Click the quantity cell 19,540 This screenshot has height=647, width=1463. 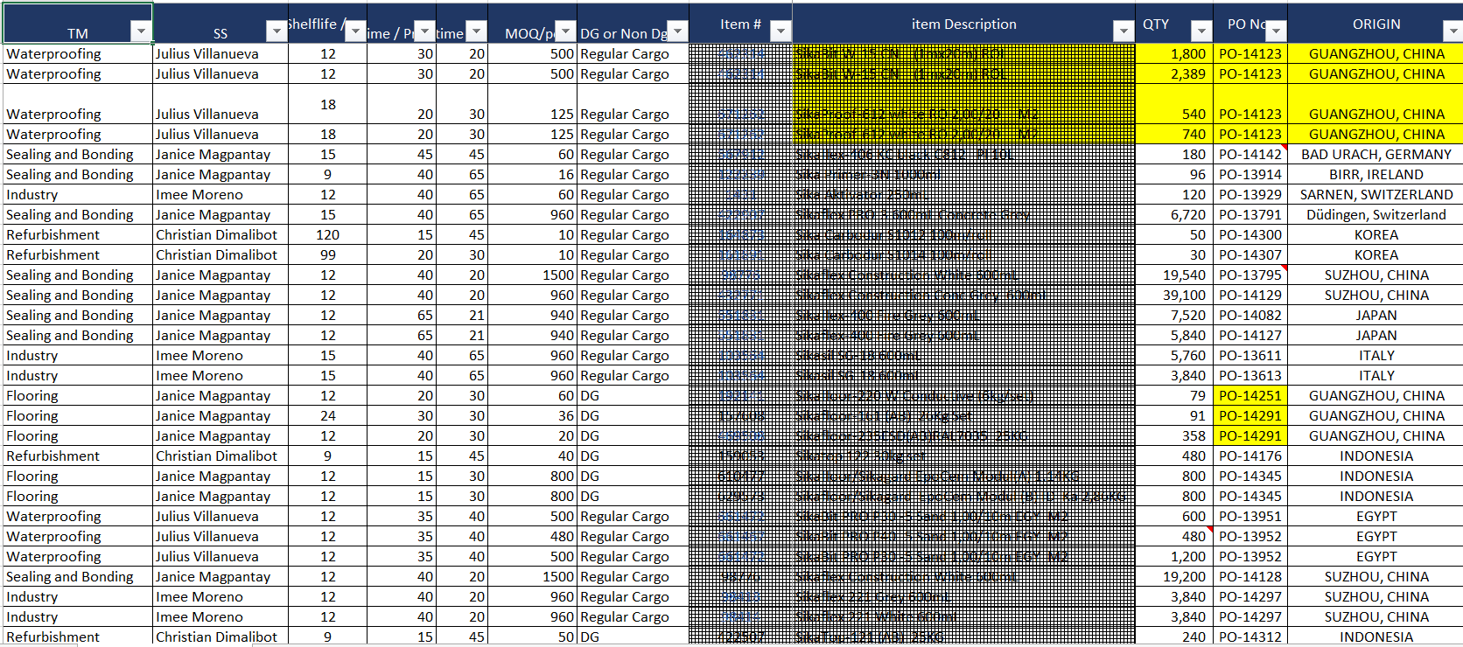1174,275
